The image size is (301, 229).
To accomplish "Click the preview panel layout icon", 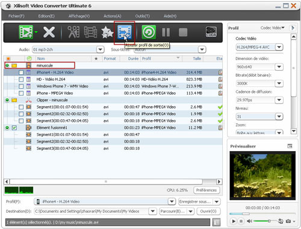I will 290,146.
